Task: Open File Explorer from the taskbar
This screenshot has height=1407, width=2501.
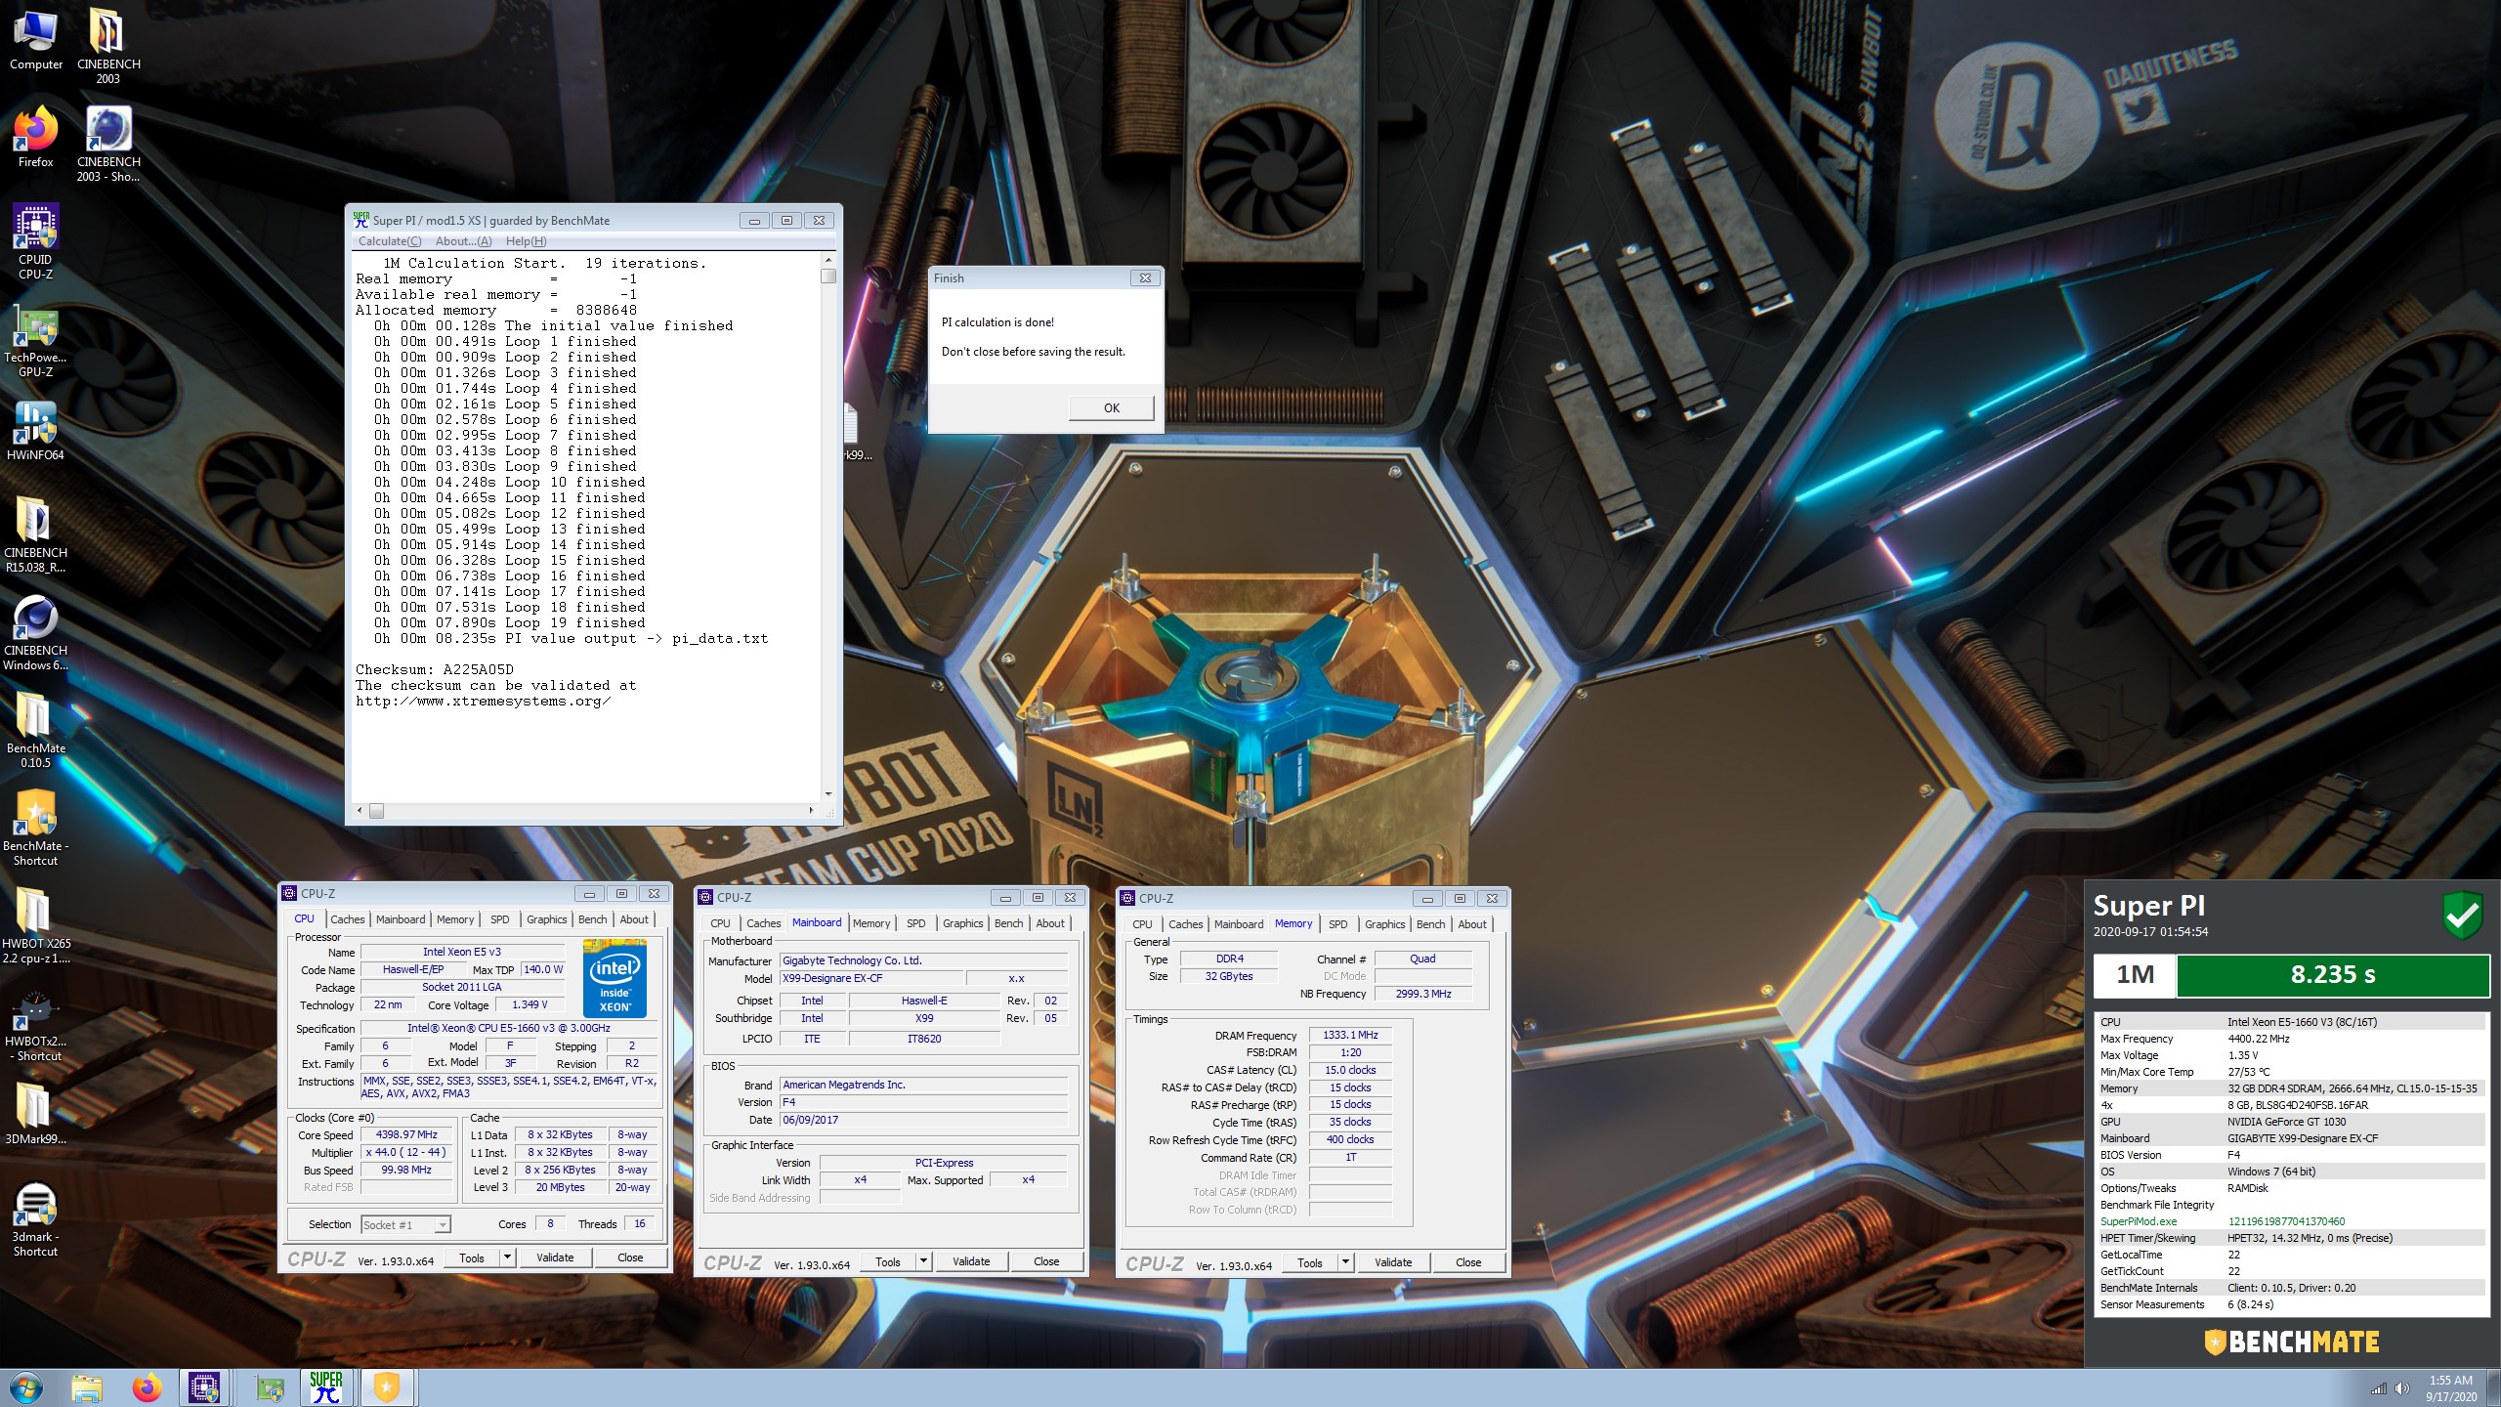Action: tap(87, 1387)
